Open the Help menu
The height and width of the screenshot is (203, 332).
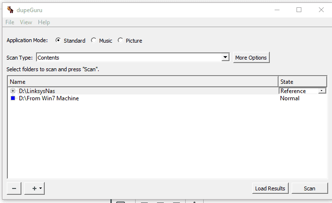coord(44,22)
